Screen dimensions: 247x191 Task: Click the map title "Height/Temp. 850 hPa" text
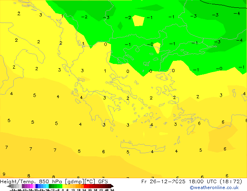(32, 182)
